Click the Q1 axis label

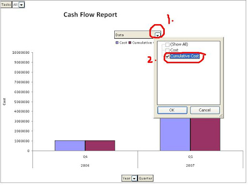pyautogui.click(x=190, y=157)
